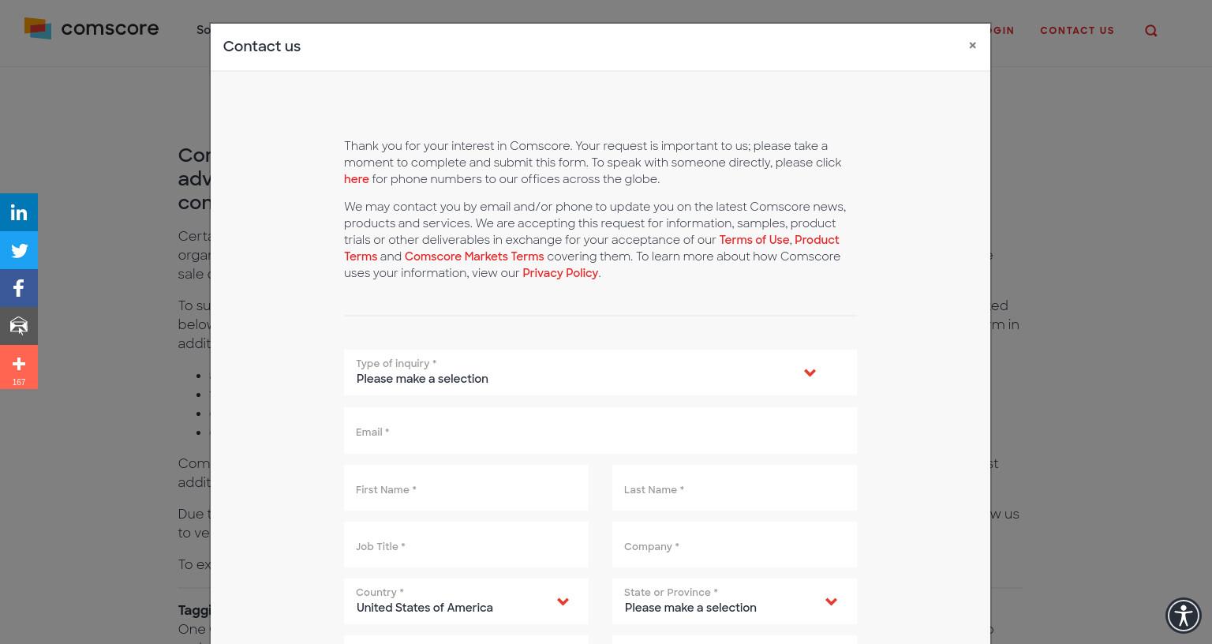
Task: Open accessibility options widget
Action: point(1184,616)
